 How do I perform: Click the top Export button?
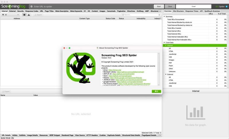point(38,15)
